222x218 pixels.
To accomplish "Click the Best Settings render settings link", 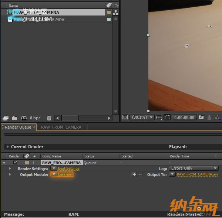I will [68, 168].
